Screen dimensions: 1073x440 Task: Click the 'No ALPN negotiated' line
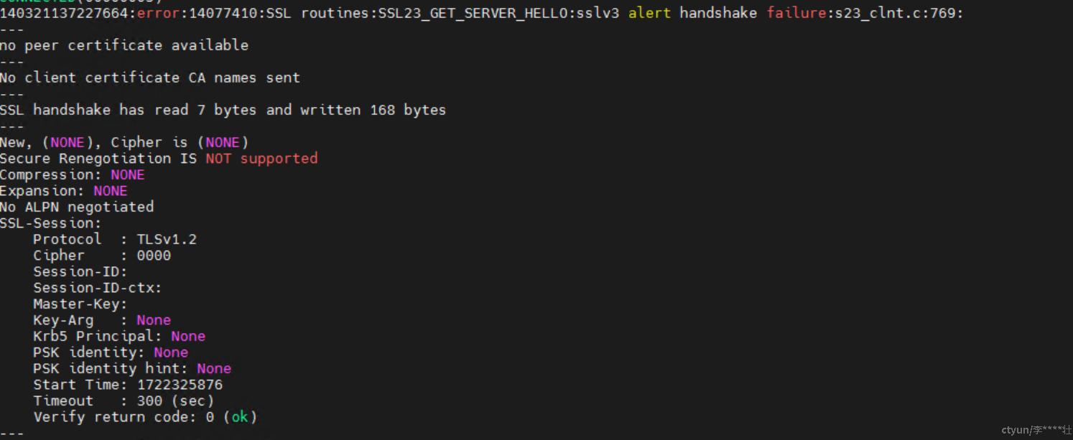tap(77, 207)
